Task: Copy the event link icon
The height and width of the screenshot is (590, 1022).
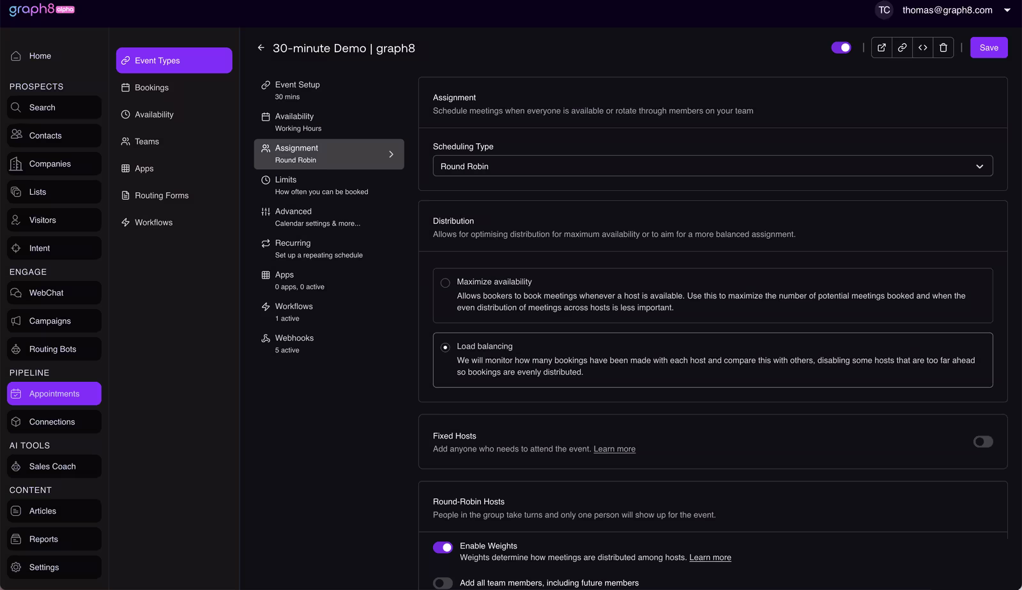Action: coord(902,48)
